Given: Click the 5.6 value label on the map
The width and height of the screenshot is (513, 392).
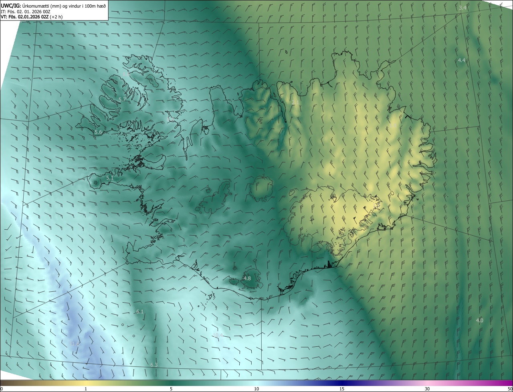Looking at the screenshot, I should 98,132.
